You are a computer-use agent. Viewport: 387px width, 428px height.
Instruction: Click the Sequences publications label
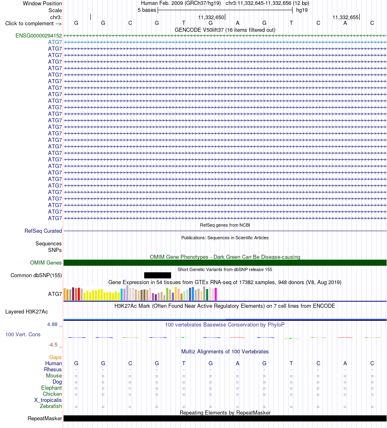(48, 243)
